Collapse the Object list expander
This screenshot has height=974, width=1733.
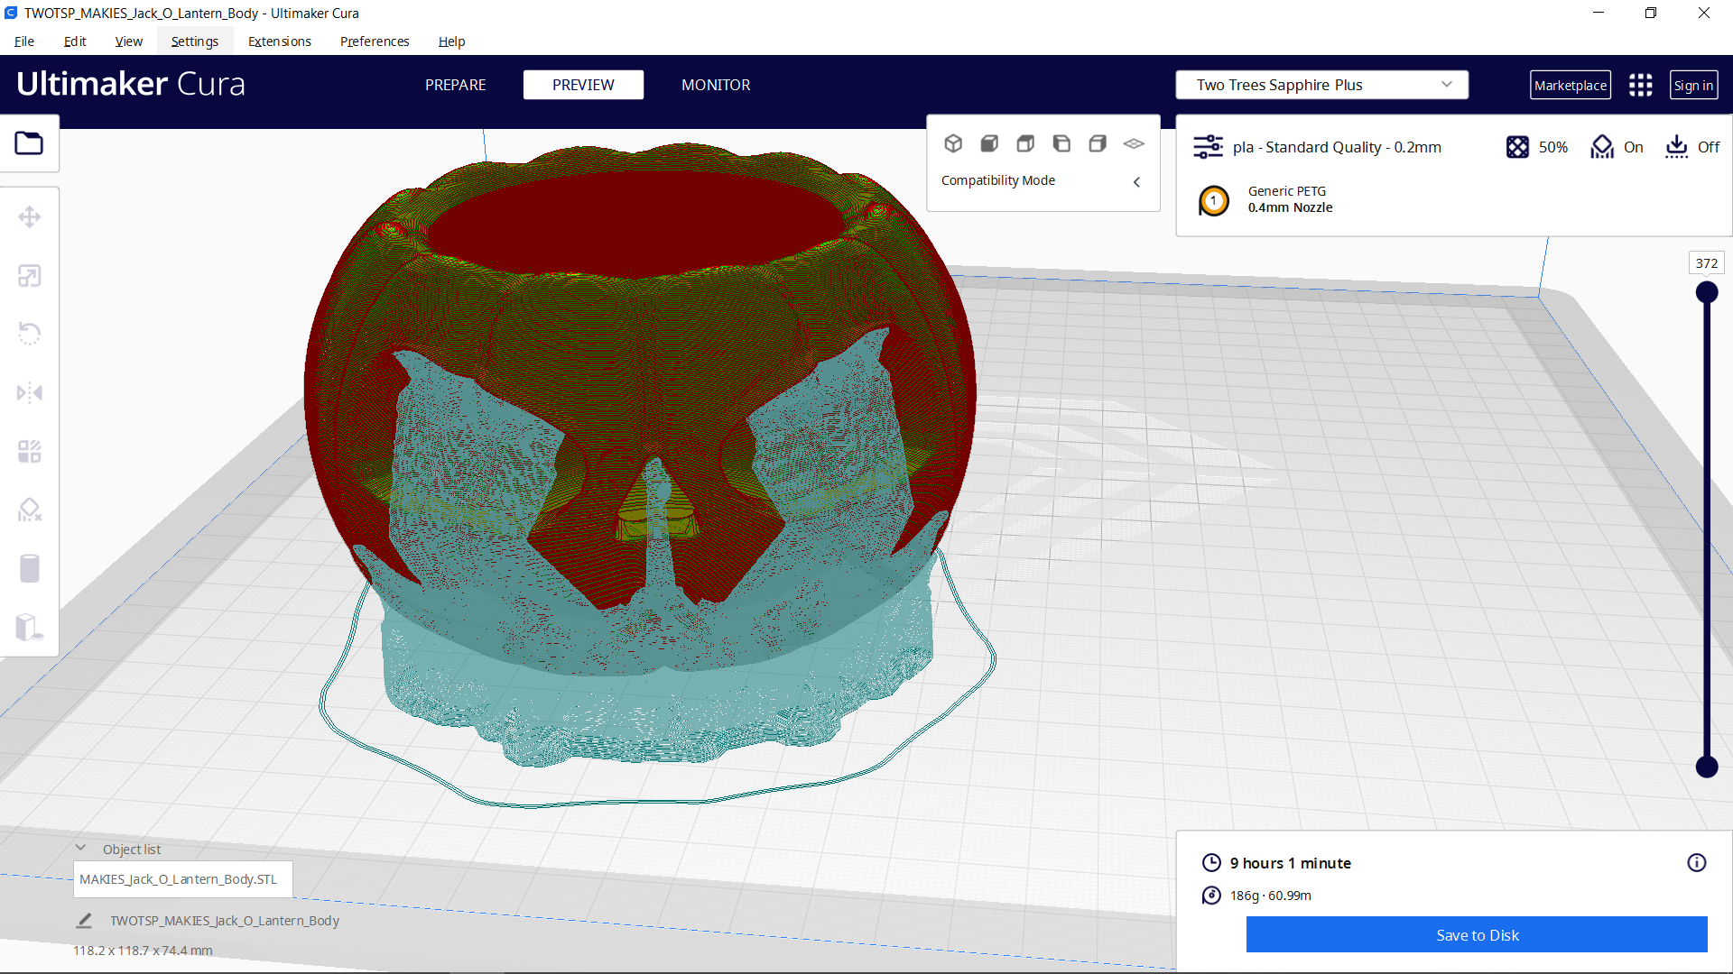[x=80, y=849]
